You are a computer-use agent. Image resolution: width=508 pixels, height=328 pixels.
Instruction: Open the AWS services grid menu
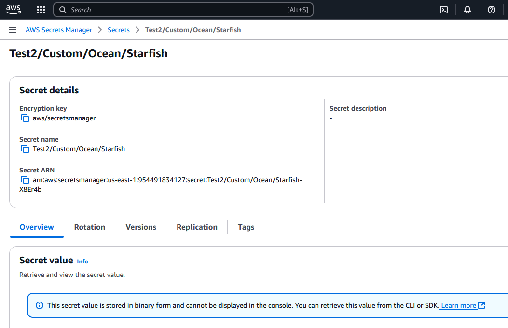[41, 10]
